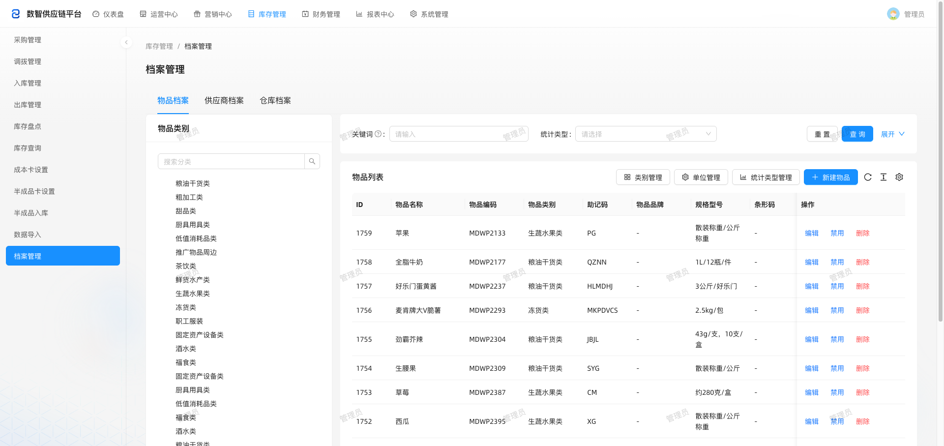The width and height of the screenshot is (944, 446).
Task: Select 职工服装 category
Action: tap(189, 321)
